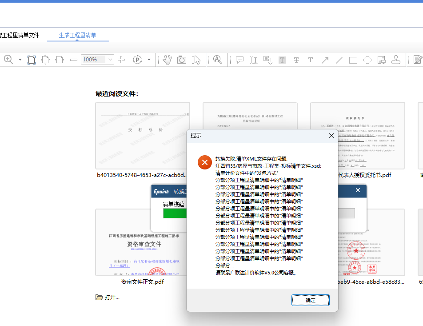Select the hand pan tool

(x=167, y=60)
